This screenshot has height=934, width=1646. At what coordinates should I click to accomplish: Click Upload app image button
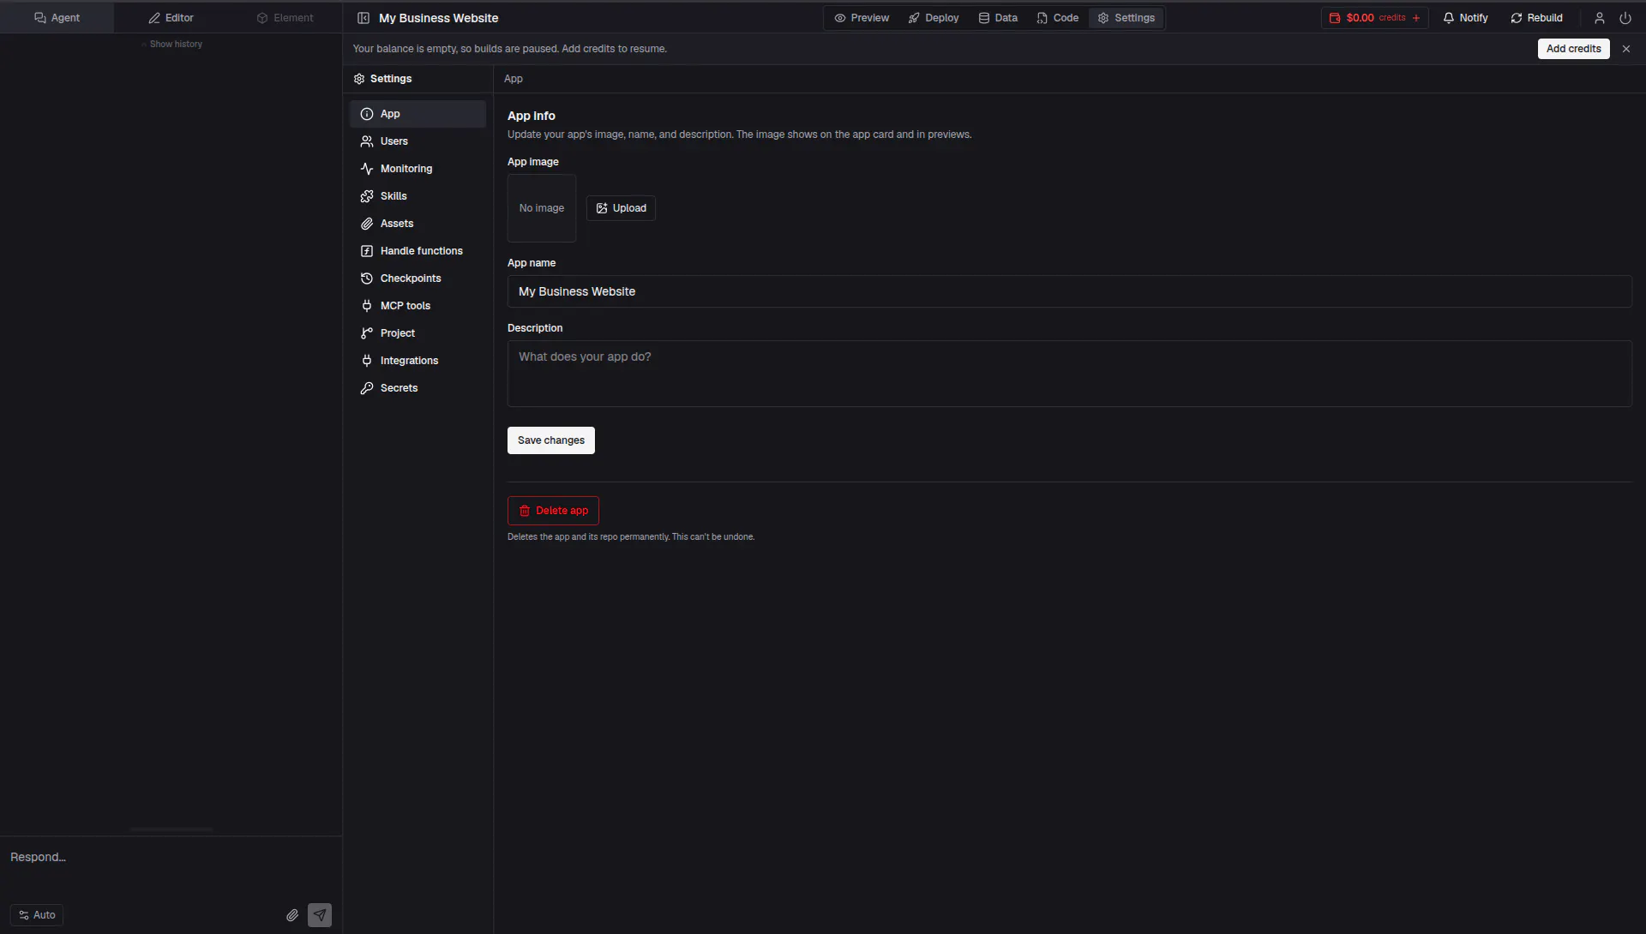tap(621, 208)
